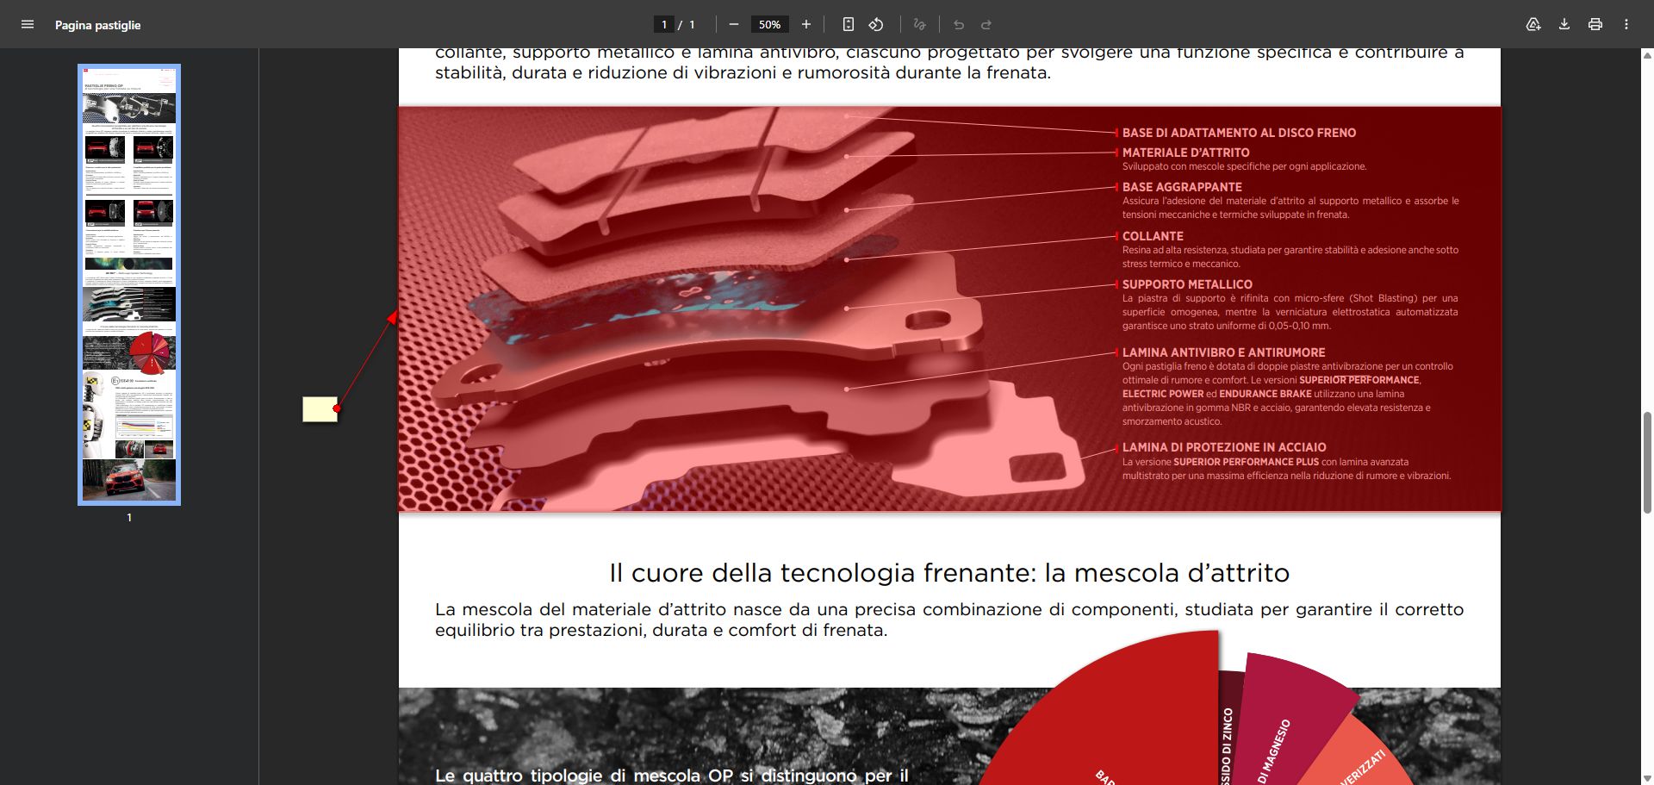Click the "Sviluppato con mescole specifiche" description line
This screenshot has width=1654, height=785.
1244,166
